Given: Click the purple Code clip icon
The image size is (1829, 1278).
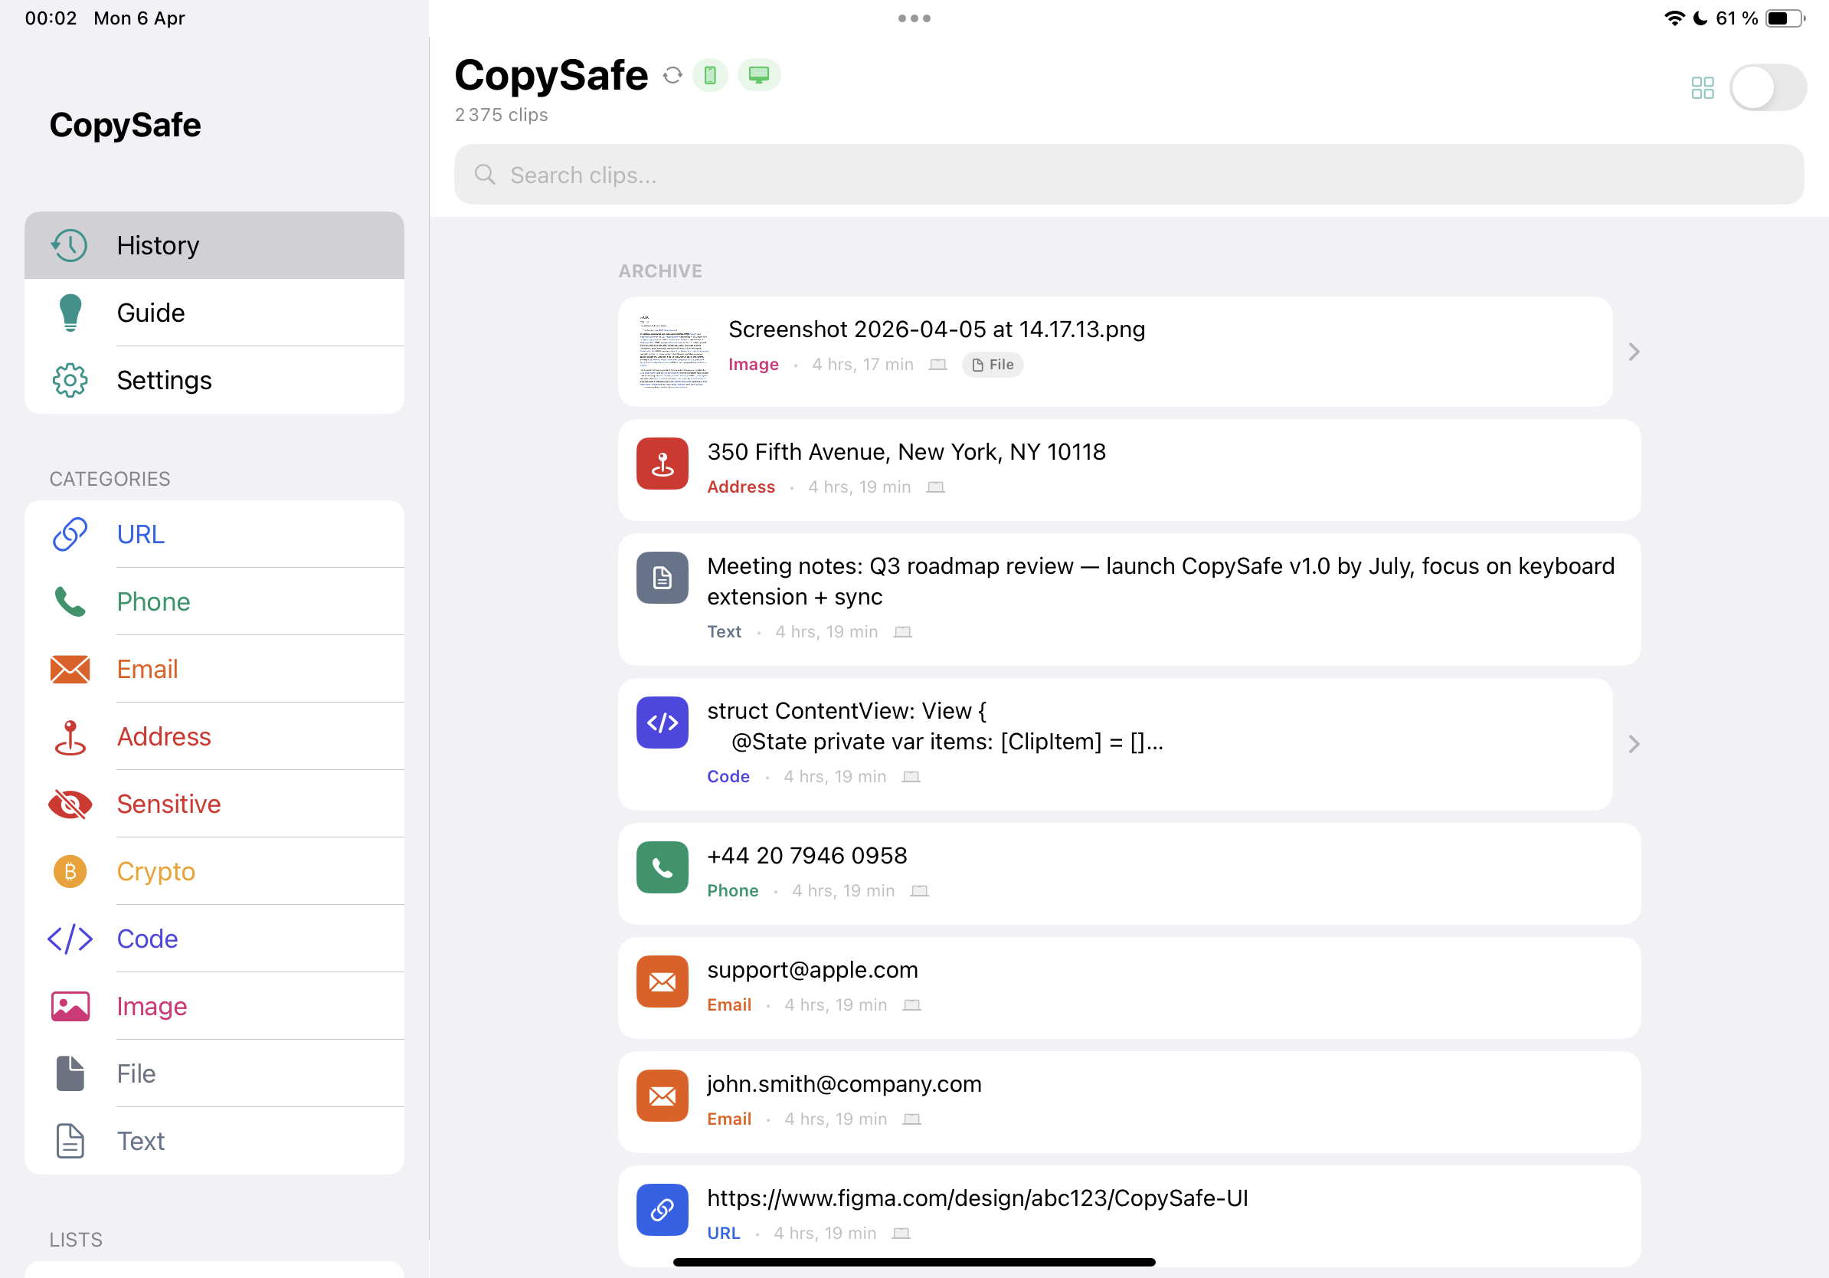Looking at the screenshot, I should pyautogui.click(x=662, y=722).
